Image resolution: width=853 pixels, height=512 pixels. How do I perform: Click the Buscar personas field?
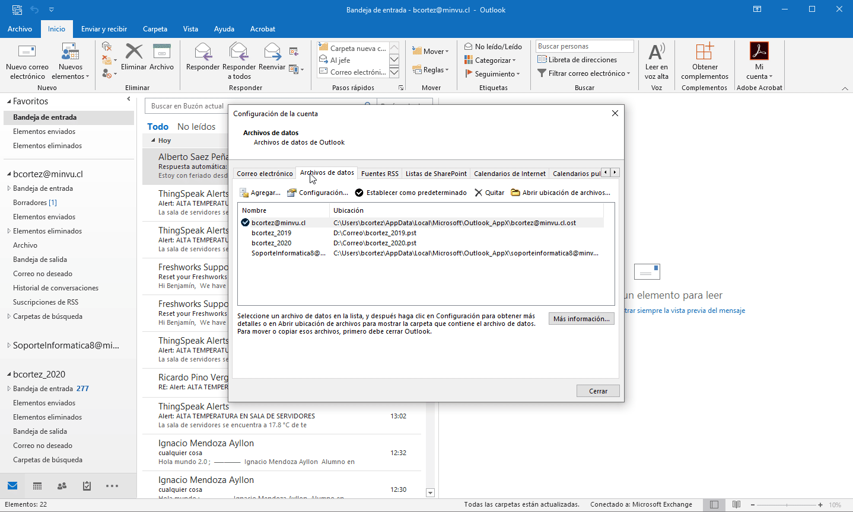[x=584, y=46]
